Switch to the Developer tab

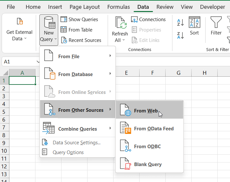[212, 7]
